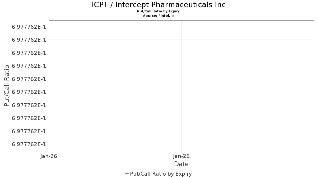Click the topmost horizontal gridline in the plot

(181, 27)
